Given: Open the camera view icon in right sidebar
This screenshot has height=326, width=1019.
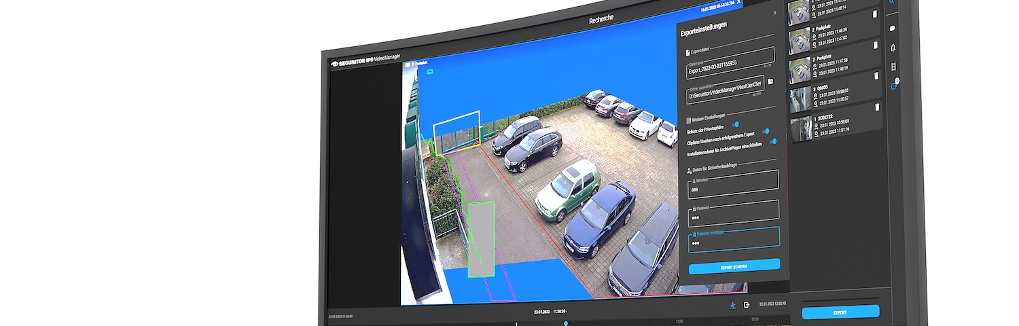Looking at the screenshot, I should pos(893,29).
